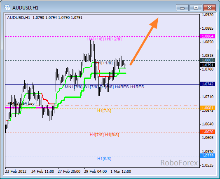Click the H4[+1/8] H1[+2/8] level label
Image resolution: width=220 pixels, height=179 pixels.
point(104,39)
